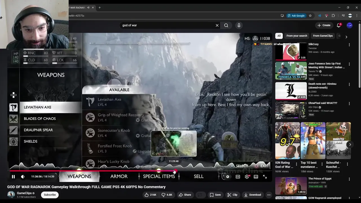The image size is (361, 203).
Task: Open options menu for The Prince of Egypt
Action: (x=349, y=179)
